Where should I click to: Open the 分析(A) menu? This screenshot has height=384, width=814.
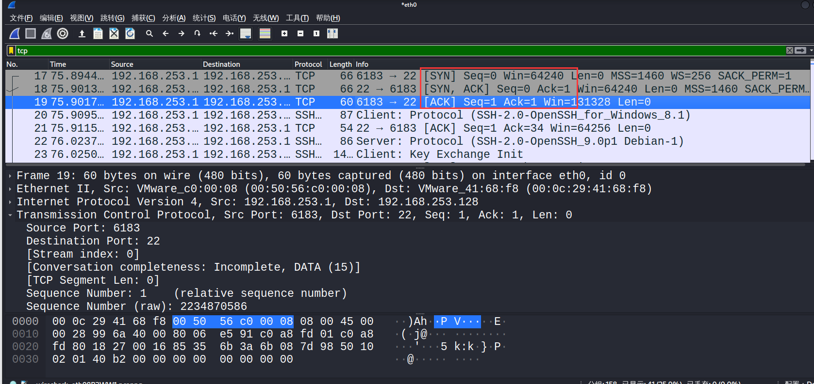174,18
